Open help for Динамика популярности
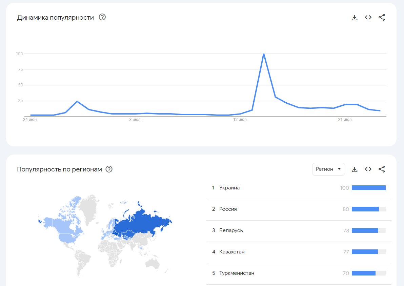 102,17
